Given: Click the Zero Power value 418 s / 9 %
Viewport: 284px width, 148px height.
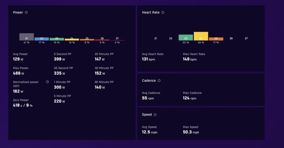Looking at the screenshot, I should [23, 106].
